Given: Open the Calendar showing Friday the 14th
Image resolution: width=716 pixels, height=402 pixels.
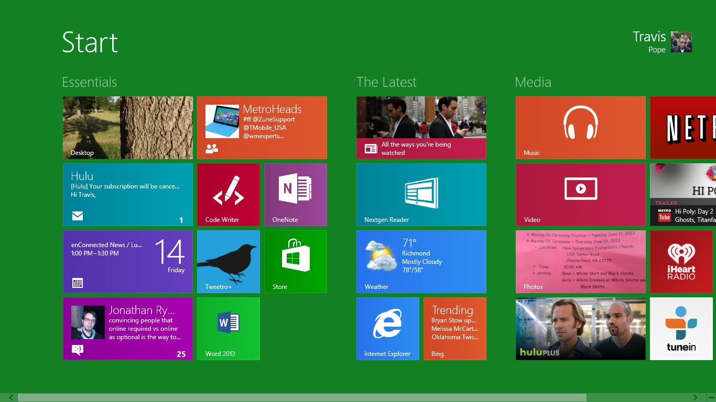Looking at the screenshot, I should point(127,261).
